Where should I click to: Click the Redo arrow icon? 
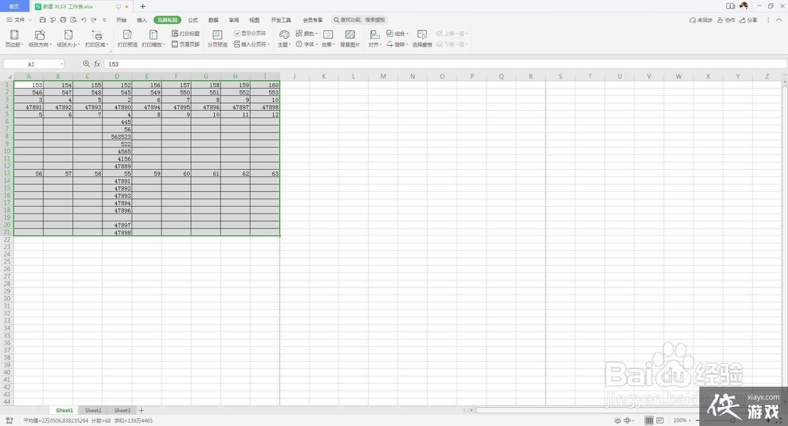click(94, 20)
